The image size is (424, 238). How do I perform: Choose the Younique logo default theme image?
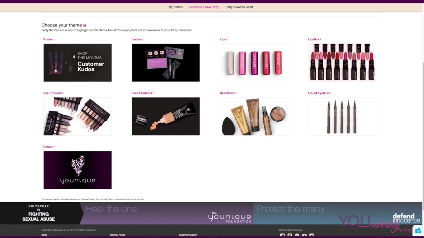tap(78, 170)
